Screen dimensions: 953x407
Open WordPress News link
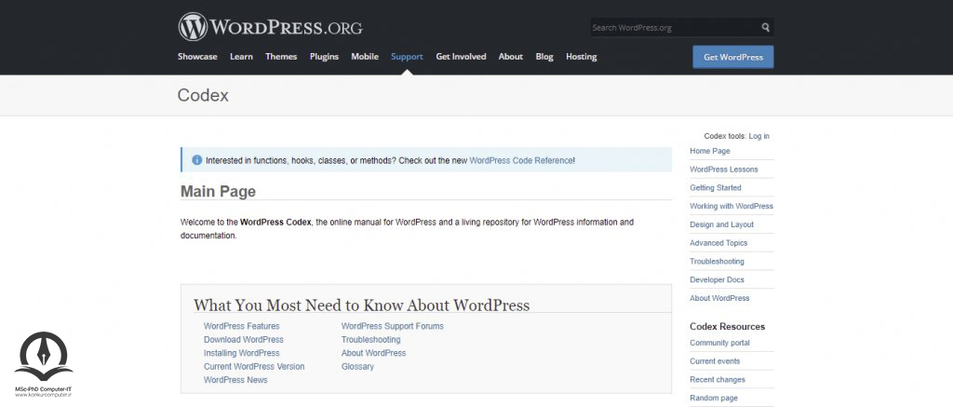235,380
